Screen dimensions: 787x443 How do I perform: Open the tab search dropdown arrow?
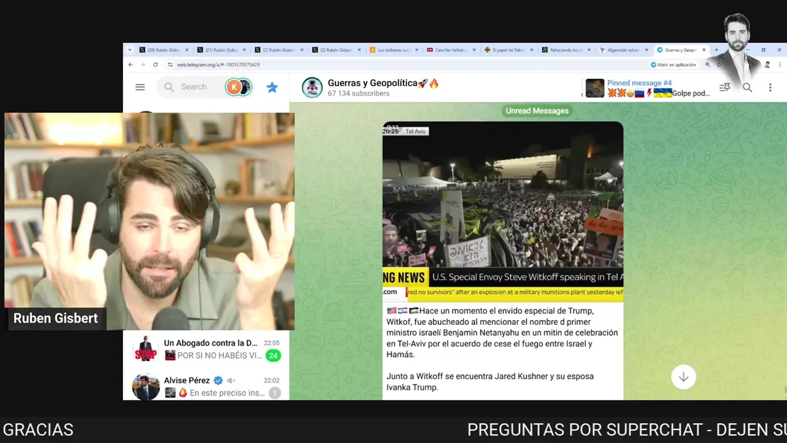[x=129, y=50]
